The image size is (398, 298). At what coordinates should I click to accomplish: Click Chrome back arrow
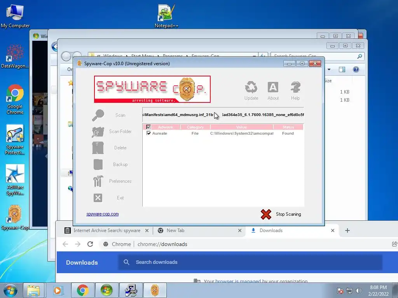pos(65,244)
